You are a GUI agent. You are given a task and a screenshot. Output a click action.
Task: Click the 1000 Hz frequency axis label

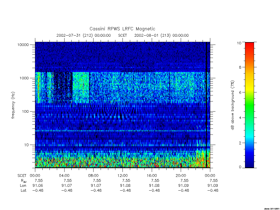(24, 78)
